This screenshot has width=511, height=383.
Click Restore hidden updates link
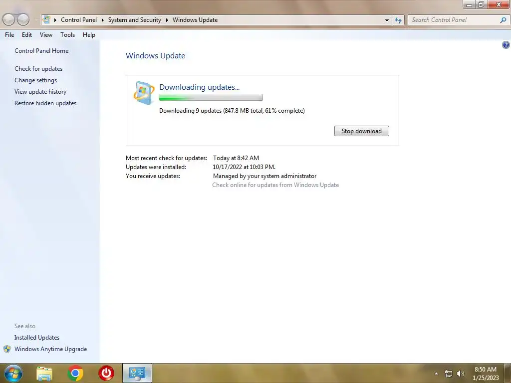pyautogui.click(x=45, y=103)
